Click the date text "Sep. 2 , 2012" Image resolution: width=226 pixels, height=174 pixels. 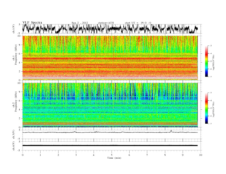click(x=80, y=23)
